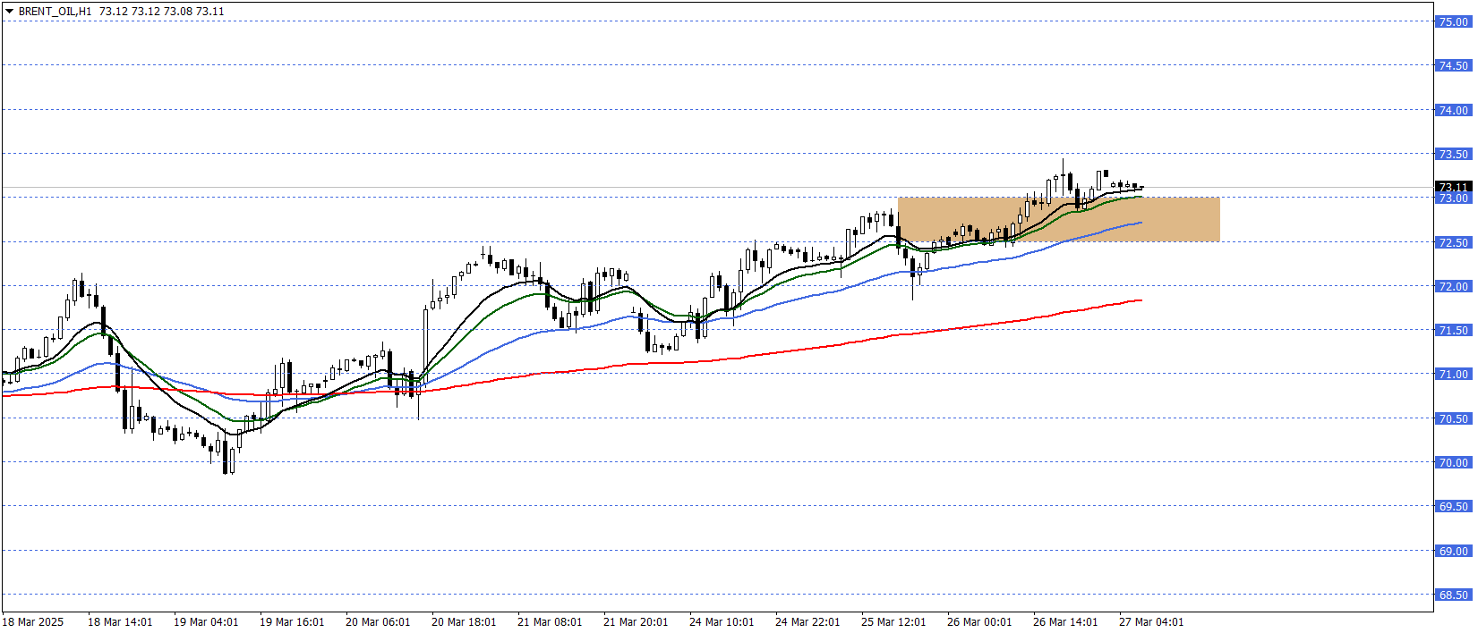The height and width of the screenshot is (633, 1478).
Task: Click the 72.50 price scale label
Action: [1453, 242]
